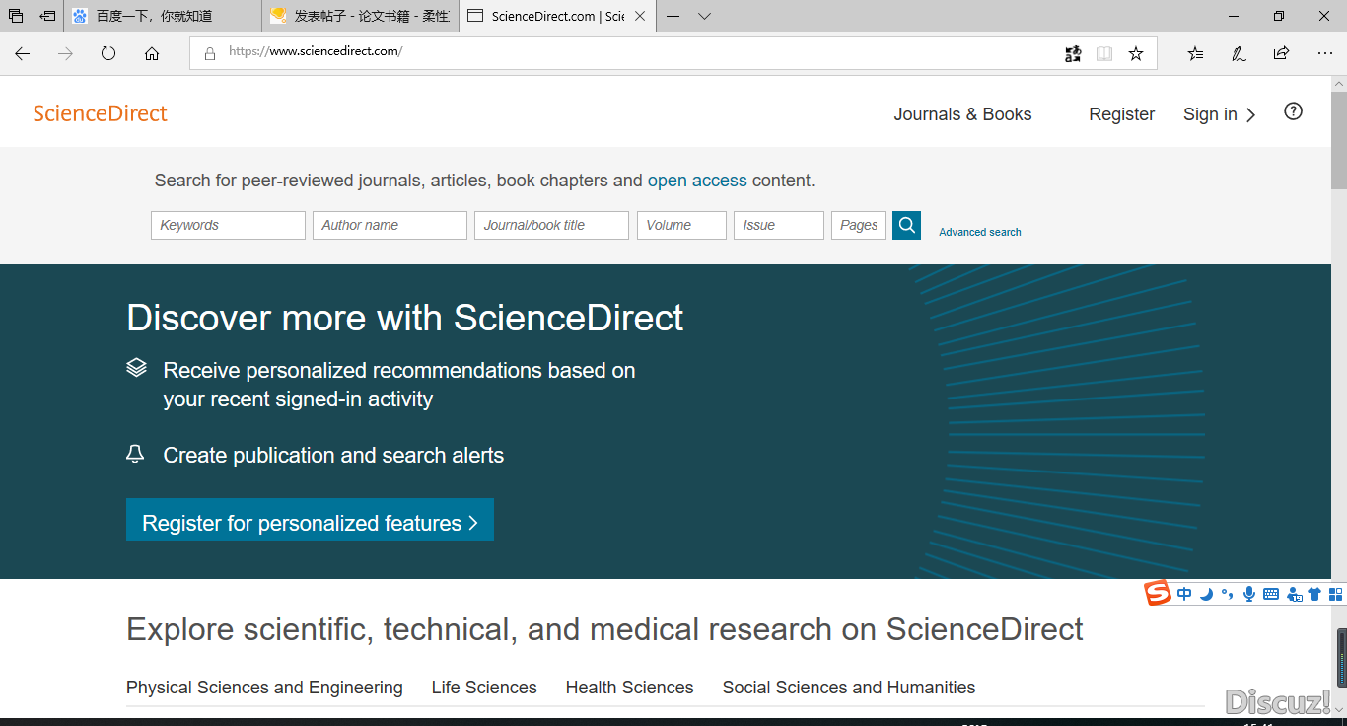Open the Journals & Books menu

(x=962, y=114)
